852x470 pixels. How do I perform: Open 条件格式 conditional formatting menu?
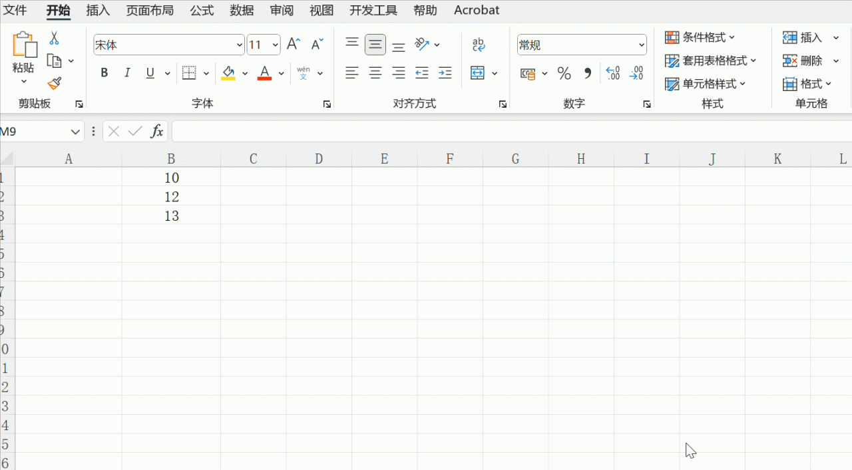pyautogui.click(x=700, y=37)
